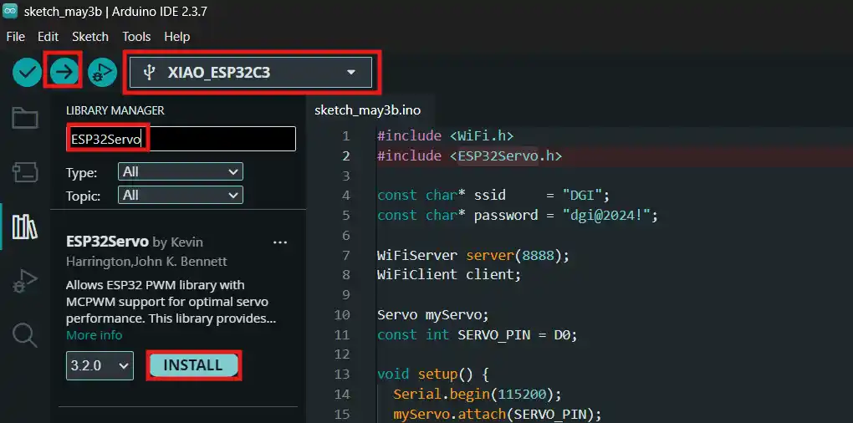Click the ssid = "DGI" code line
The height and width of the screenshot is (423, 853).
(494, 195)
